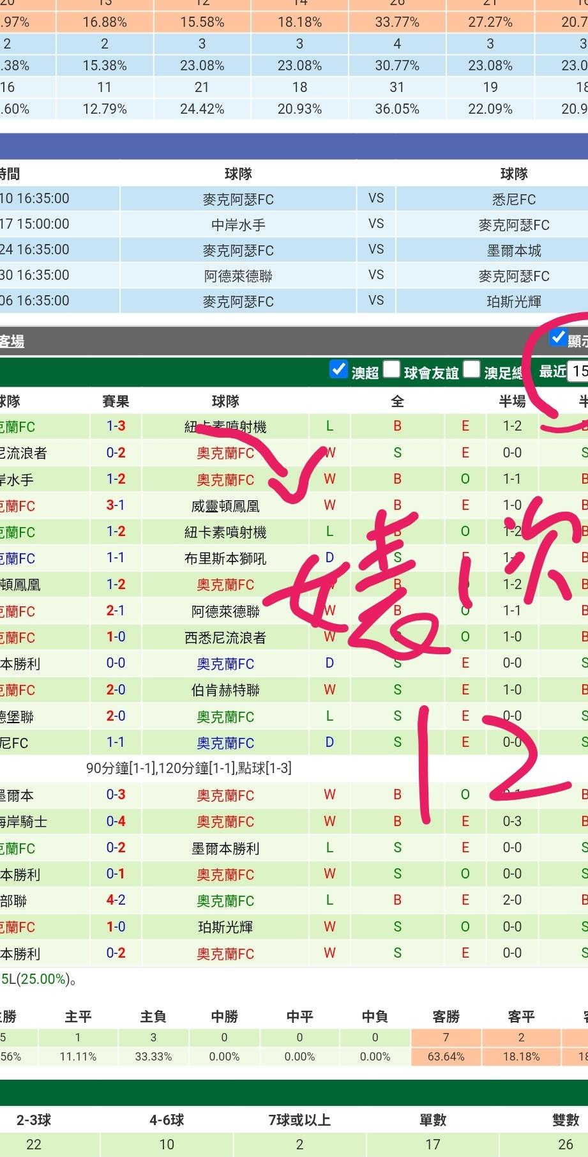Viewport: 588px width, 1157px height.
Task: Click the 3-1 match score
Action: point(116,505)
